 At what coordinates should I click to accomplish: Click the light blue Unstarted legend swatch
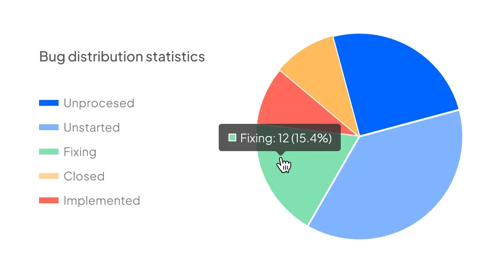pos(49,128)
